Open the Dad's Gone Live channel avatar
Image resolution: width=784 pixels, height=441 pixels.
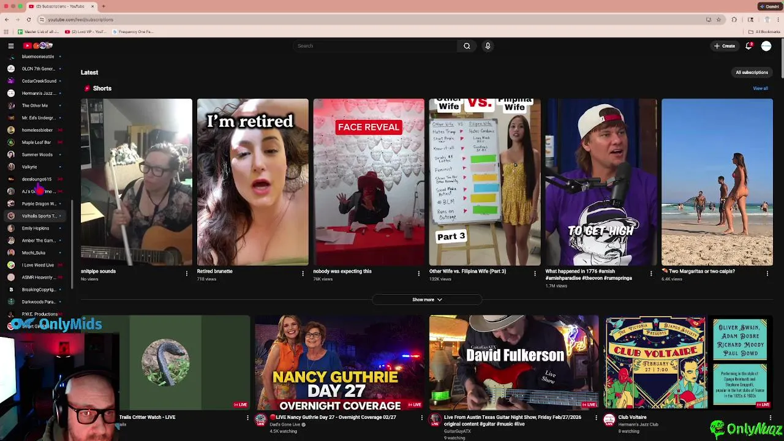point(260,420)
